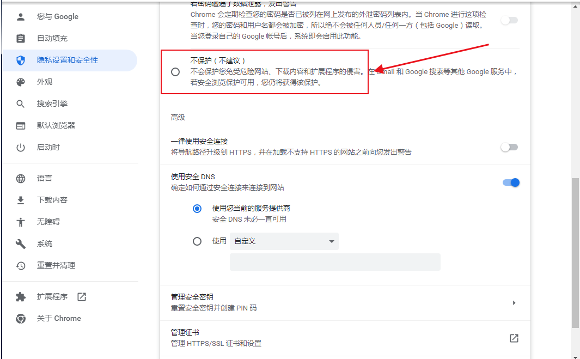This screenshot has width=580, height=359.
Task: Click the browser window icon for 默认浏览器
Action: pyautogui.click(x=21, y=126)
